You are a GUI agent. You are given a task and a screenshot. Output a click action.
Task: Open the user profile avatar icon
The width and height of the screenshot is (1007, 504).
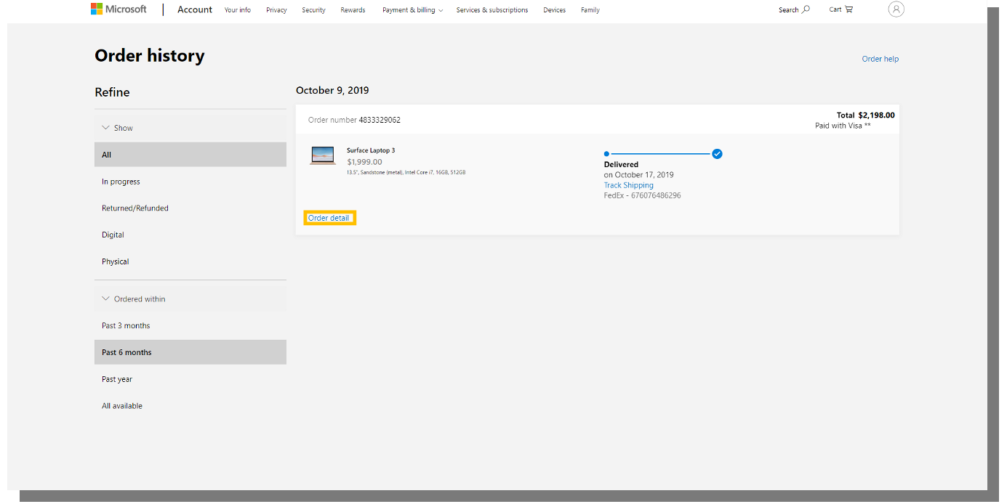(896, 9)
